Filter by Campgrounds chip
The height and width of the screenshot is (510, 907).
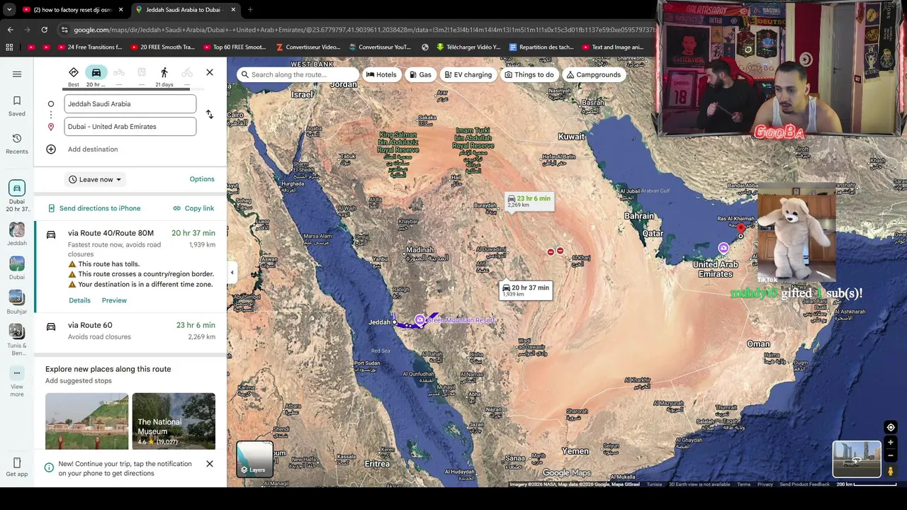[594, 74]
